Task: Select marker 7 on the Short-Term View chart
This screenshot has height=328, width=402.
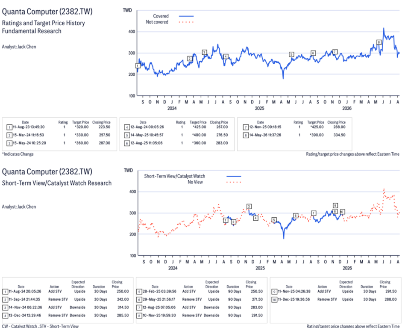Action: tap(314, 213)
